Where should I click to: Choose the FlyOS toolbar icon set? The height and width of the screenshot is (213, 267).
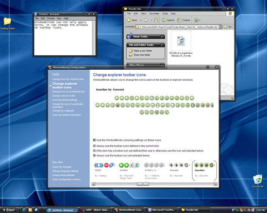point(104,169)
